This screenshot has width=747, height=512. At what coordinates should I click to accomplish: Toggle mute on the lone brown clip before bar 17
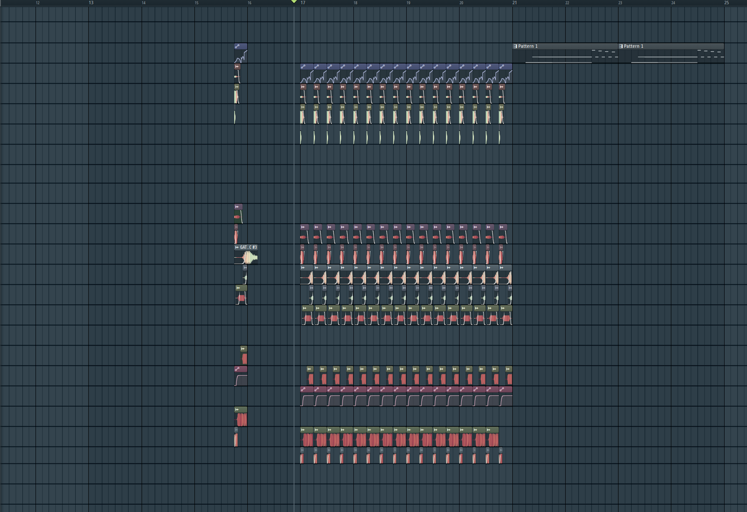pyautogui.click(x=236, y=67)
